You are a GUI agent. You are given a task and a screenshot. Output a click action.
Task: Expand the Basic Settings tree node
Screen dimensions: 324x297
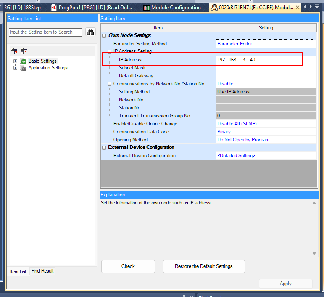16,61
